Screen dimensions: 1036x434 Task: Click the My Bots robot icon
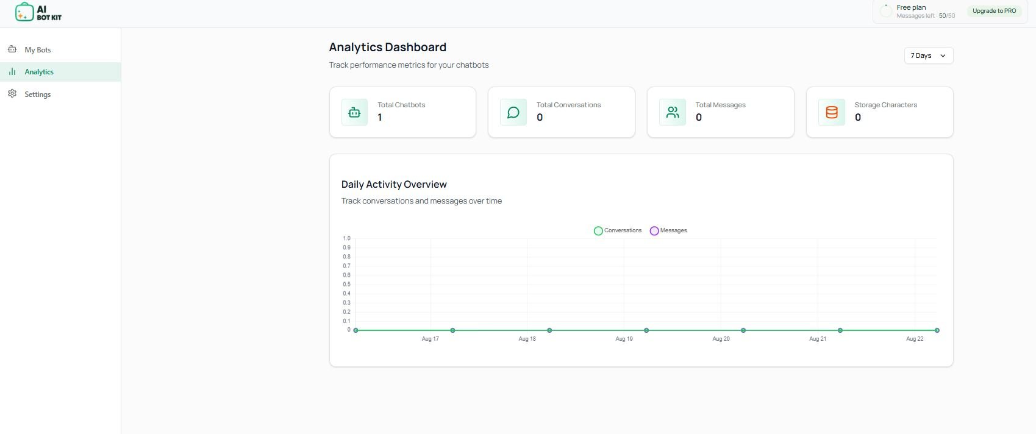(12, 49)
